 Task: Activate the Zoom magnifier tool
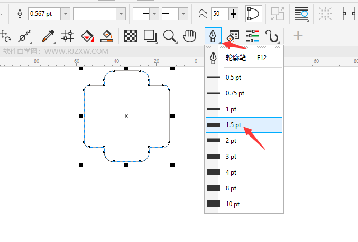170,36
